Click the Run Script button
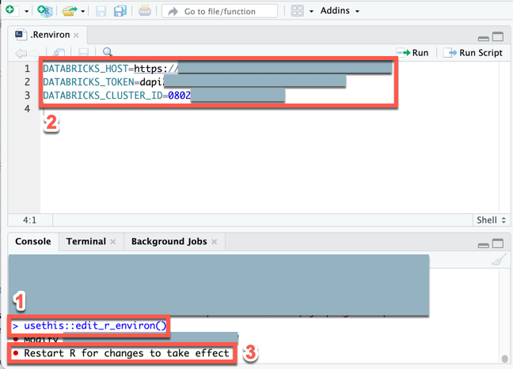513x369 pixels. click(473, 53)
